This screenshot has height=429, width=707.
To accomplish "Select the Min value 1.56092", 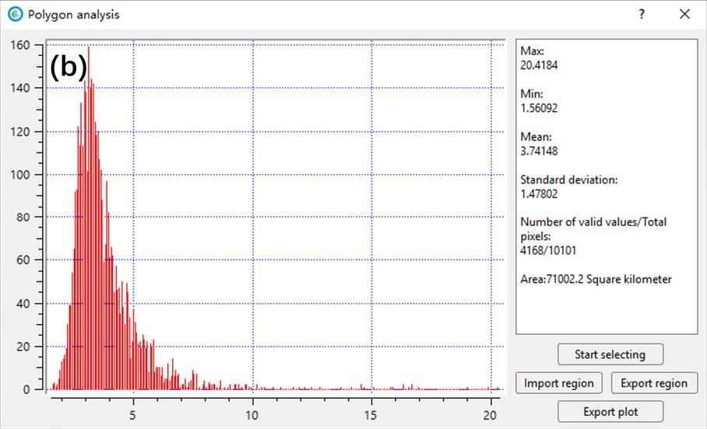I will click(539, 108).
